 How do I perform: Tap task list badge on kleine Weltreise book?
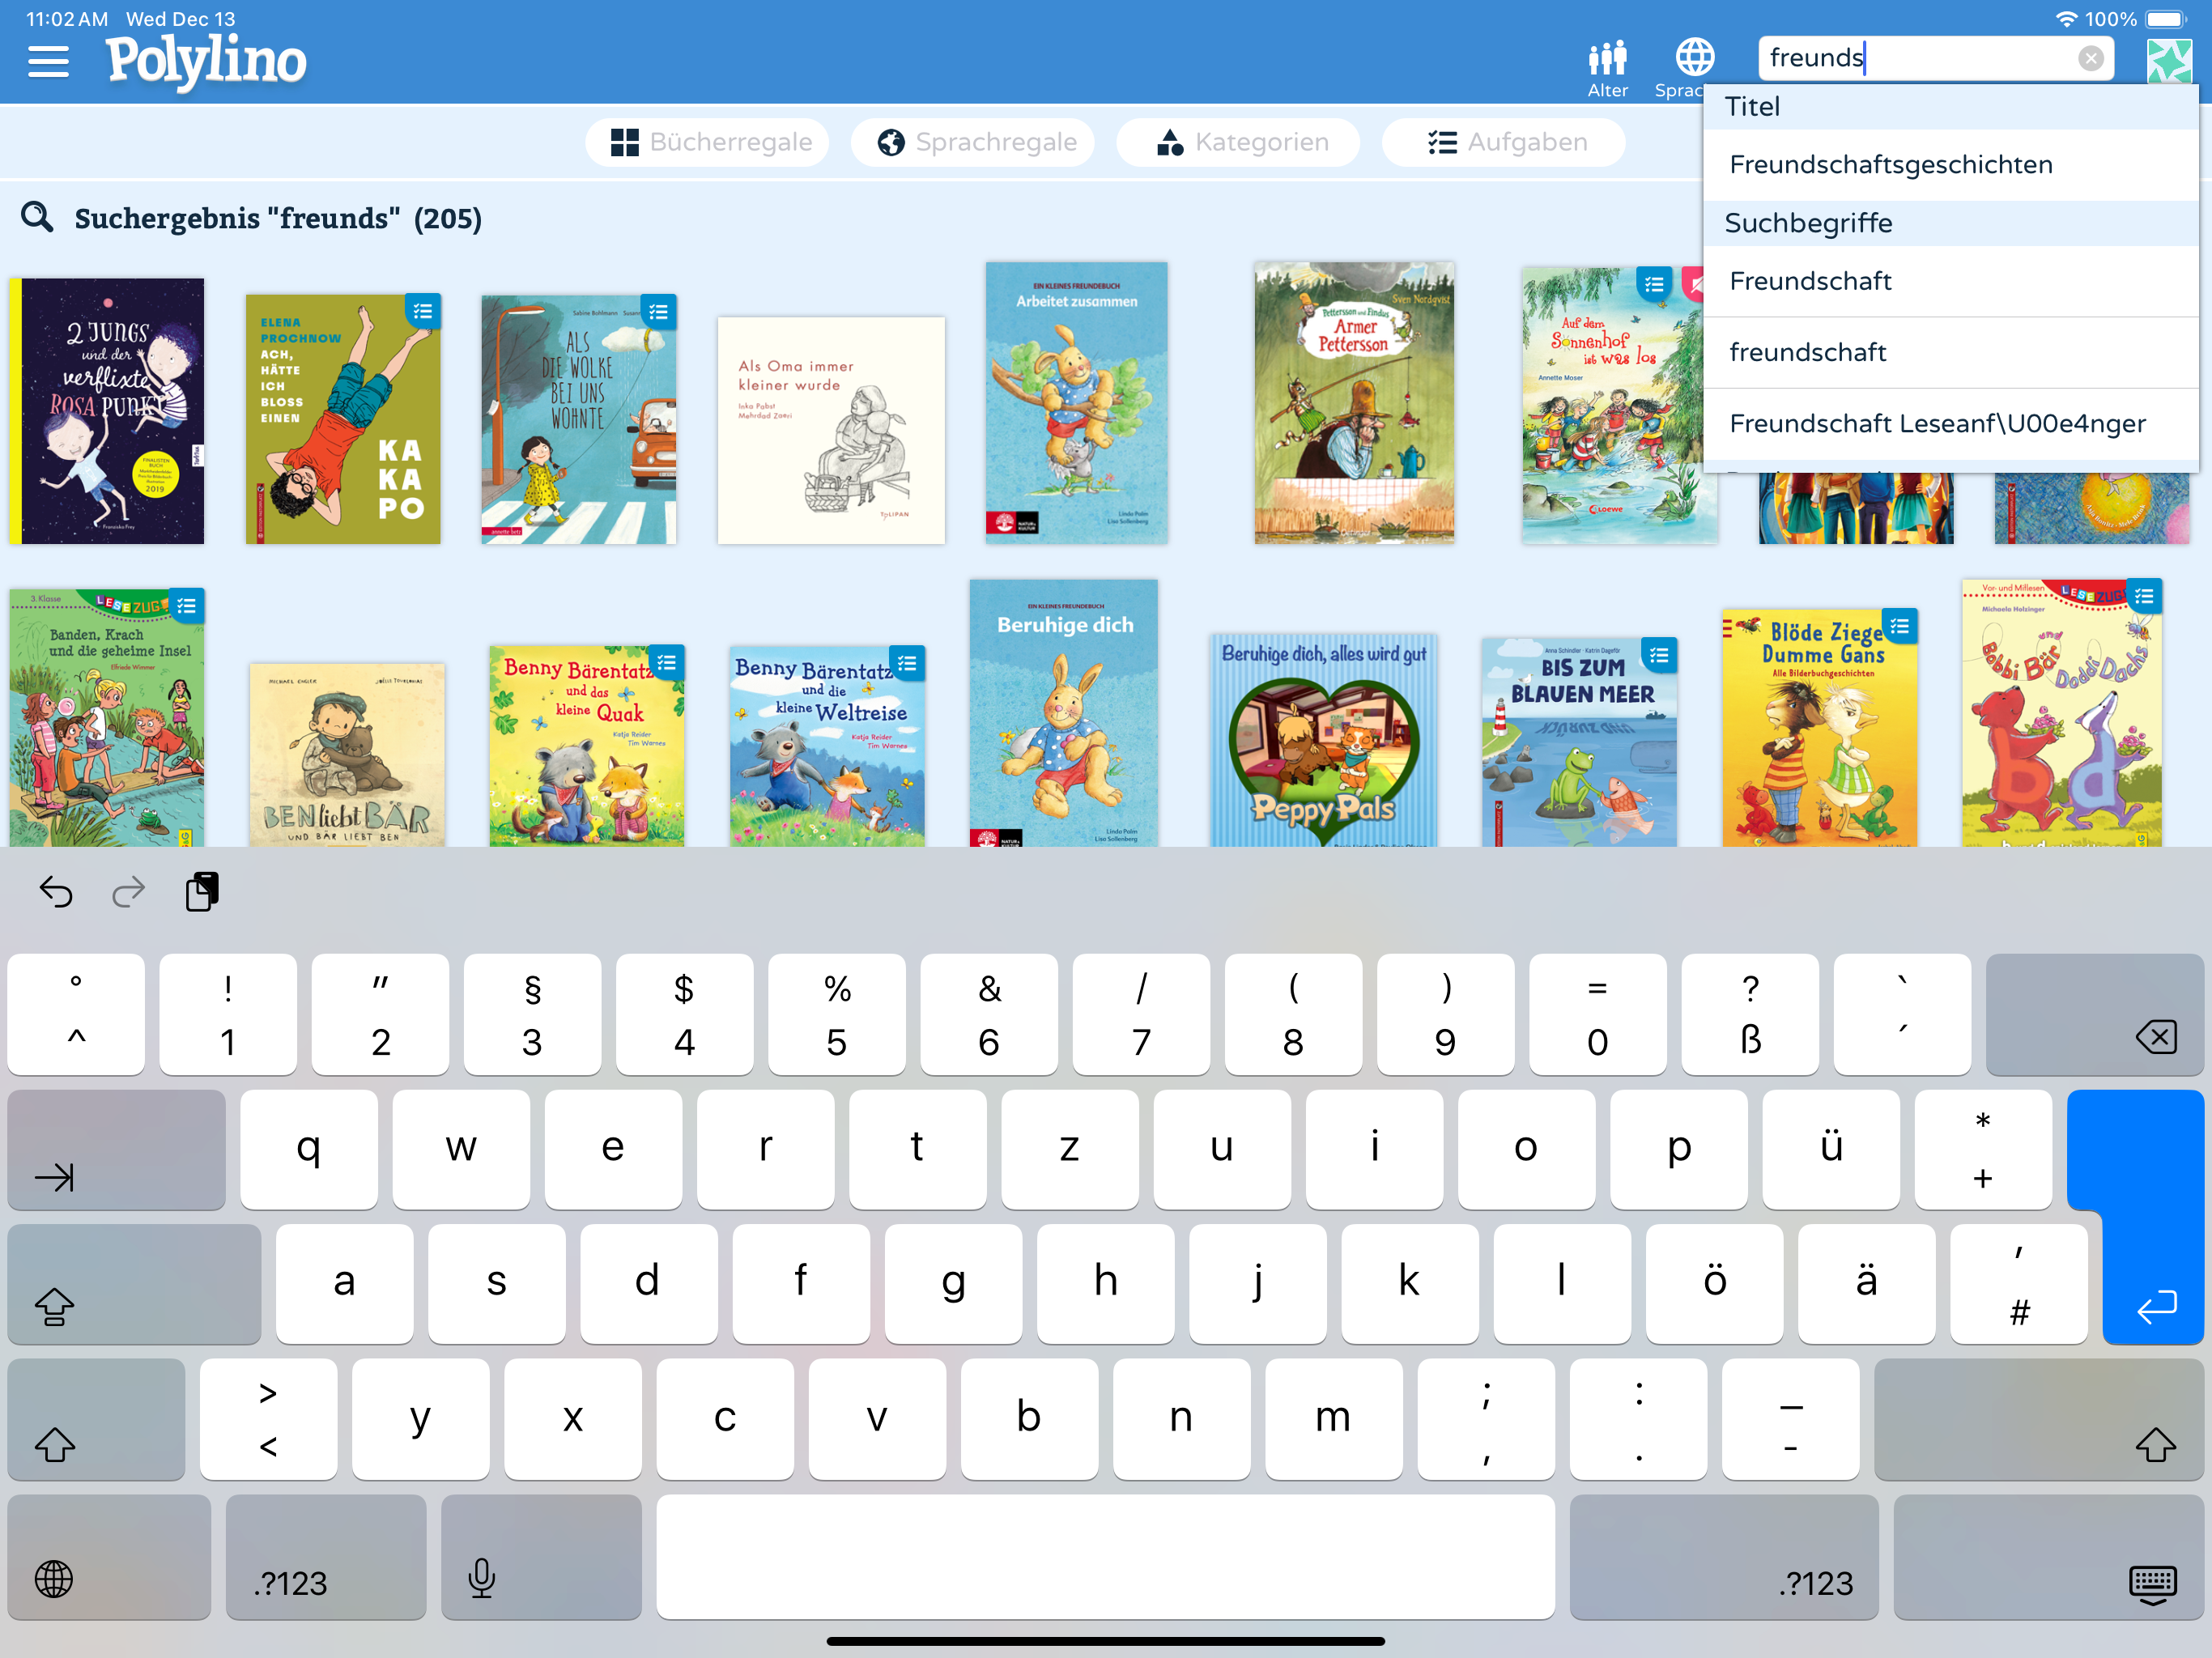(x=907, y=662)
